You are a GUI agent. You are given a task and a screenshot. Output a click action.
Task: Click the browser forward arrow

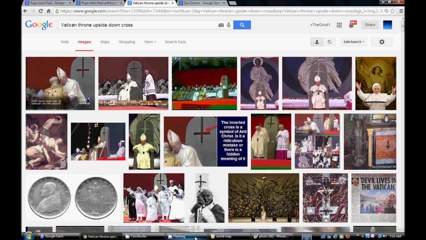point(33,11)
